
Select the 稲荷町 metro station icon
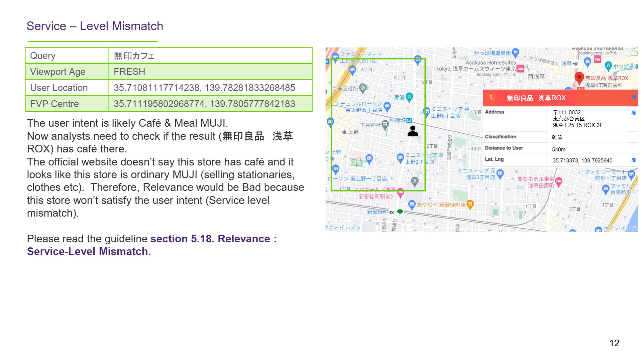pyautogui.click(x=409, y=120)
